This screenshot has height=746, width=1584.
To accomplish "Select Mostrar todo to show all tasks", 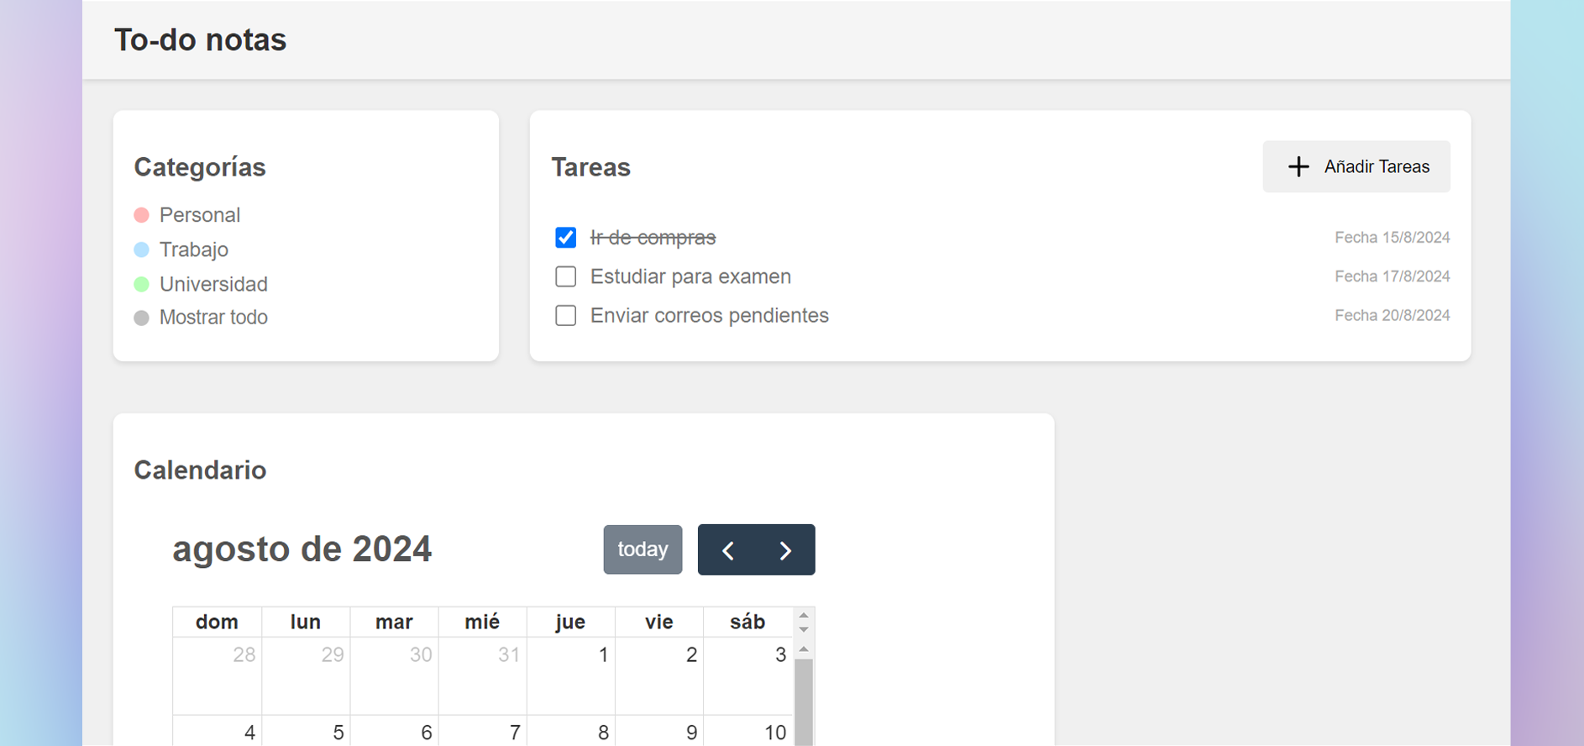I will pos(213,318).
